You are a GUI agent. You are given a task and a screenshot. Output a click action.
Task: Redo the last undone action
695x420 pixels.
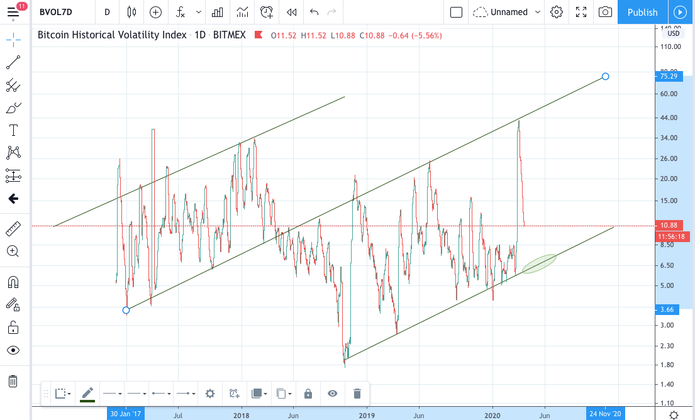[331, 13]
